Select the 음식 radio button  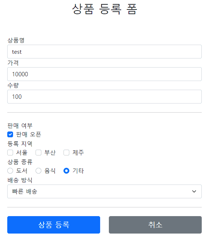coord(38,171)
